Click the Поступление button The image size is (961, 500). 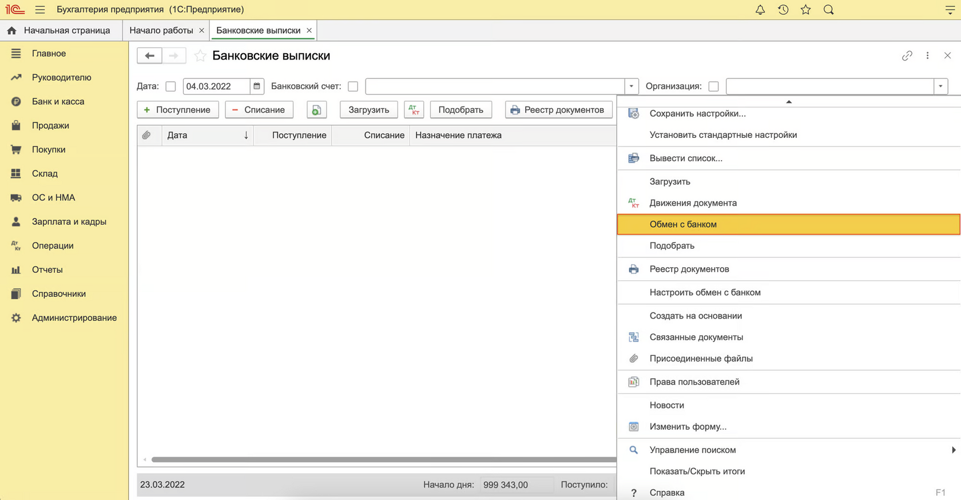[178, 110]
